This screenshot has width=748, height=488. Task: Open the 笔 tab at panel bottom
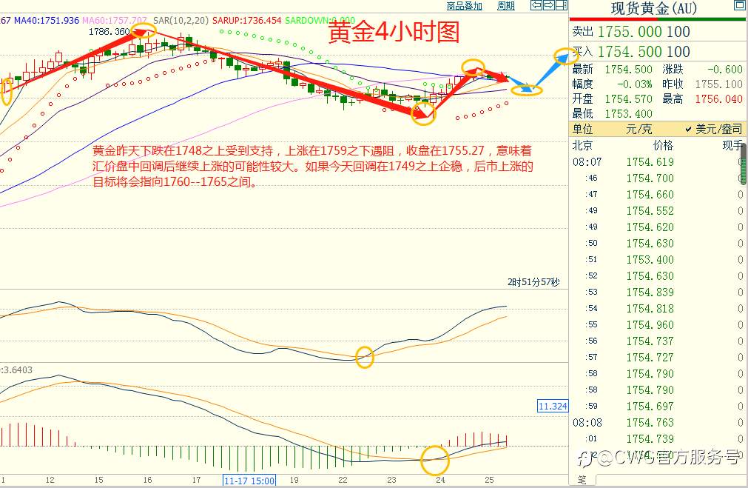click(582, 480)
